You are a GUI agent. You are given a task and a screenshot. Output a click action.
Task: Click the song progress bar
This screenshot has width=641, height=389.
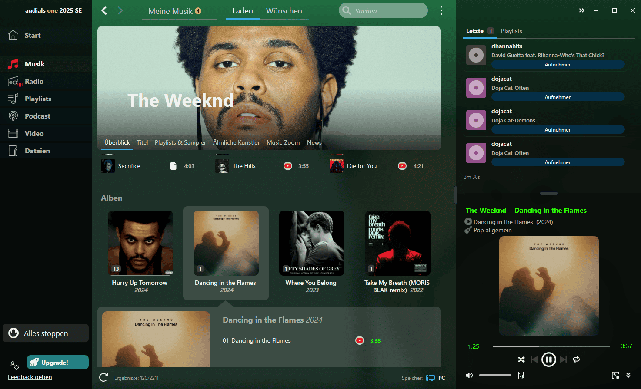551,346
